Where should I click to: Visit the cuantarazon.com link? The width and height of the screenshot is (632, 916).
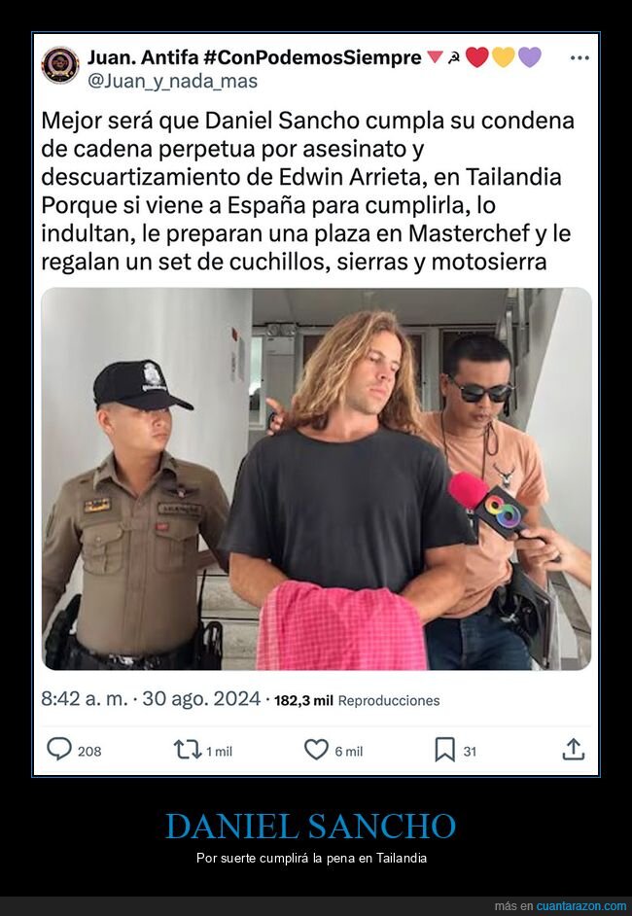click(581, 906)
